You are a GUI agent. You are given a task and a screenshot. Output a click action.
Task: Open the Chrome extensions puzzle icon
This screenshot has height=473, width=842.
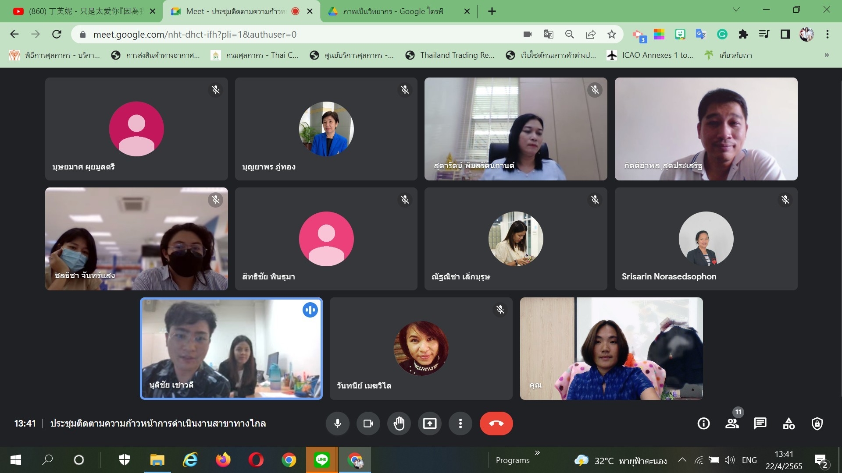pos(743,34)
